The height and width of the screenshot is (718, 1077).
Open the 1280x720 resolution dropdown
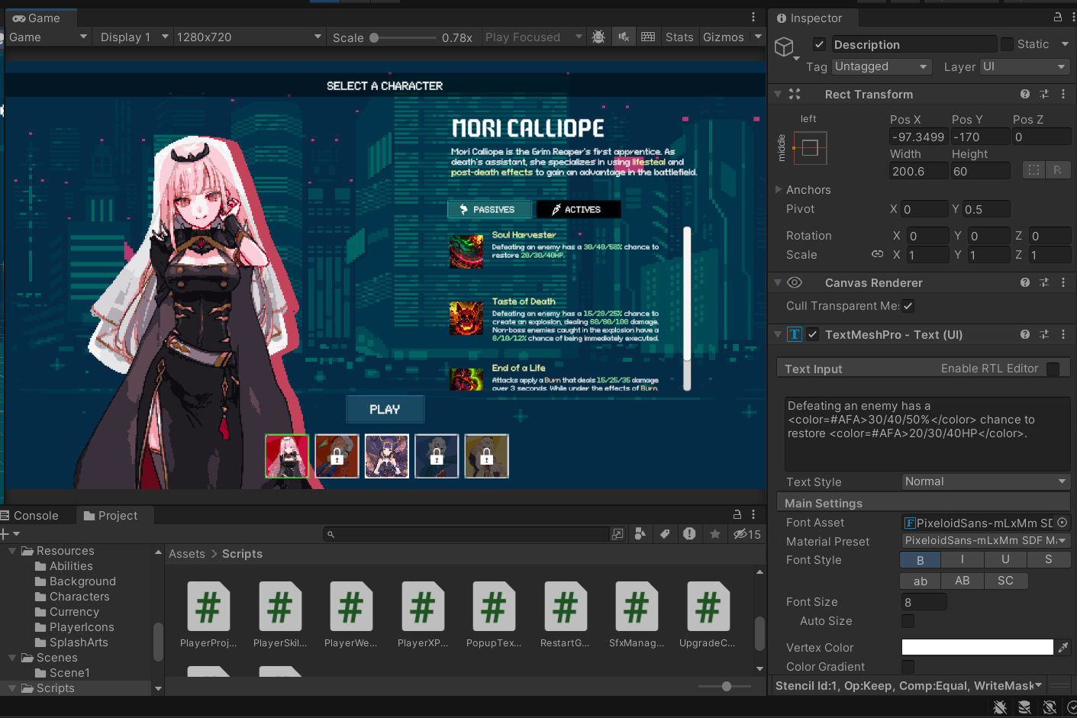click(x=250, y=37)
